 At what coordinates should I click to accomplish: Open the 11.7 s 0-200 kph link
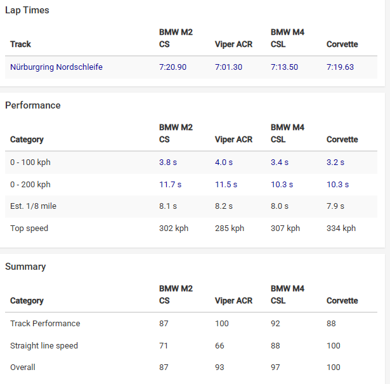(x=170, y=185)
